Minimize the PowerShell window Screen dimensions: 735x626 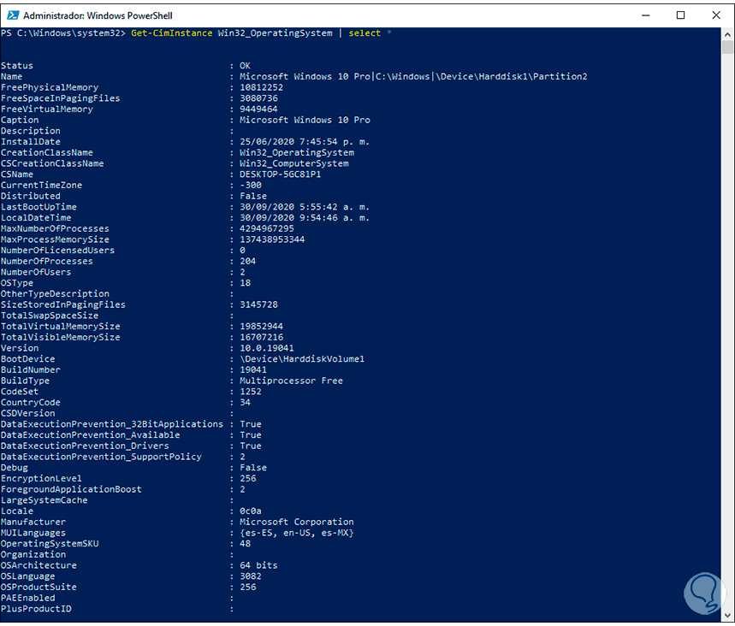pos(642,15)
